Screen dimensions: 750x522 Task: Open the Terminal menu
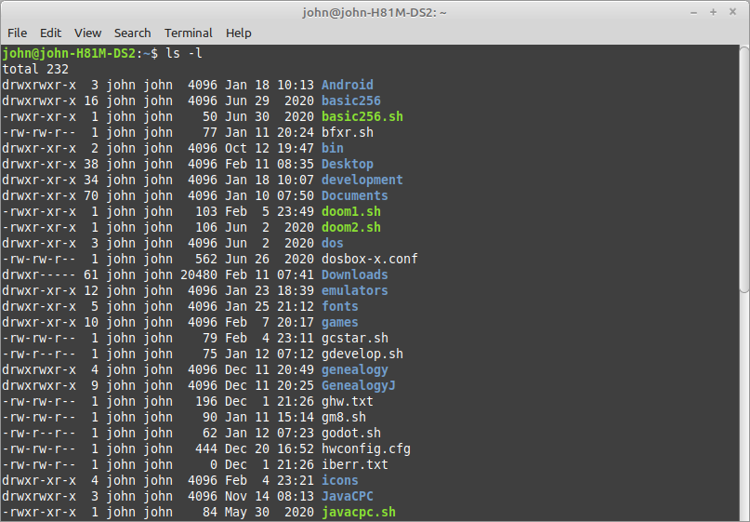[x=188, y=33]
